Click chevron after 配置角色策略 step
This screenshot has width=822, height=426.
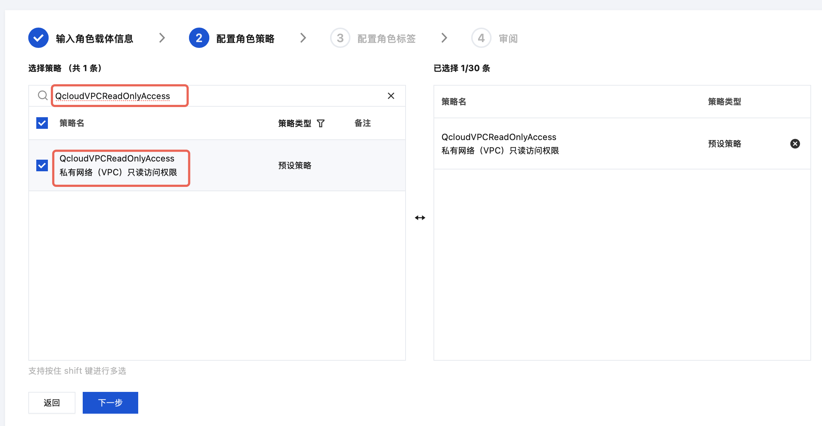[303, 38]
